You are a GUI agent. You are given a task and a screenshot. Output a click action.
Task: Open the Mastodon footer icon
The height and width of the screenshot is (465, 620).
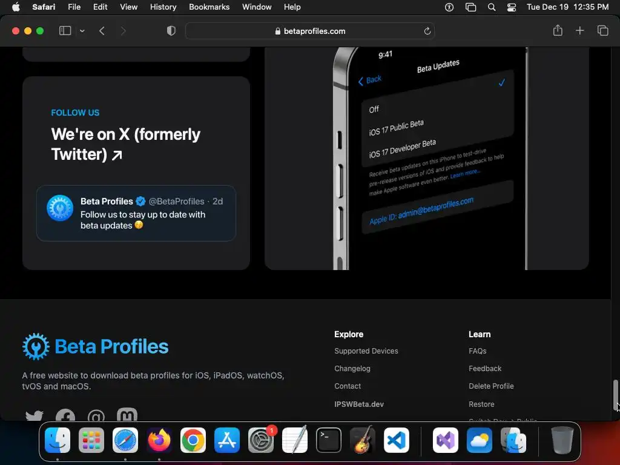[127, 414]
